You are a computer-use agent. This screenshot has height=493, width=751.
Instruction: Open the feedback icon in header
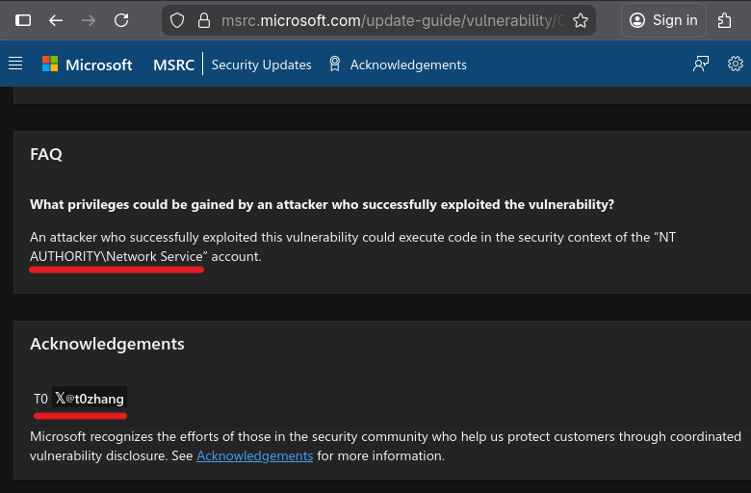701,65
